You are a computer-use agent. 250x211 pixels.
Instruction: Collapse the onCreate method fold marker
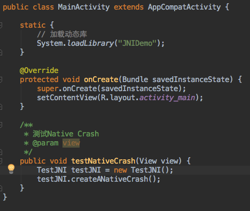coord(1,79)
